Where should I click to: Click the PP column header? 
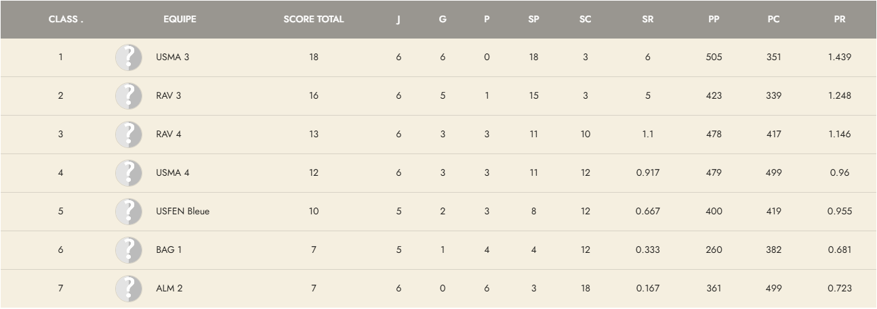[x=713, y=20]
